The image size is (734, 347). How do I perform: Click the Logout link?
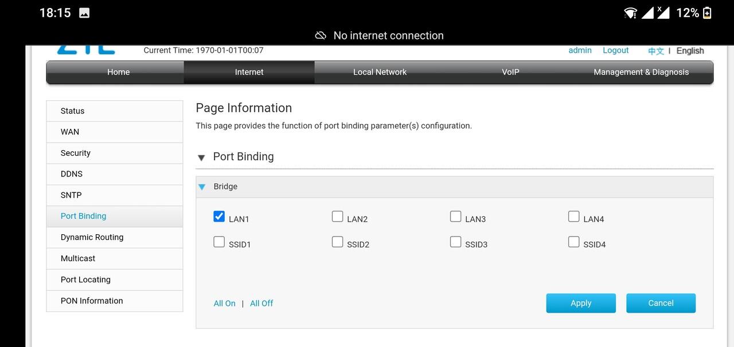click(x=615, y=50)
